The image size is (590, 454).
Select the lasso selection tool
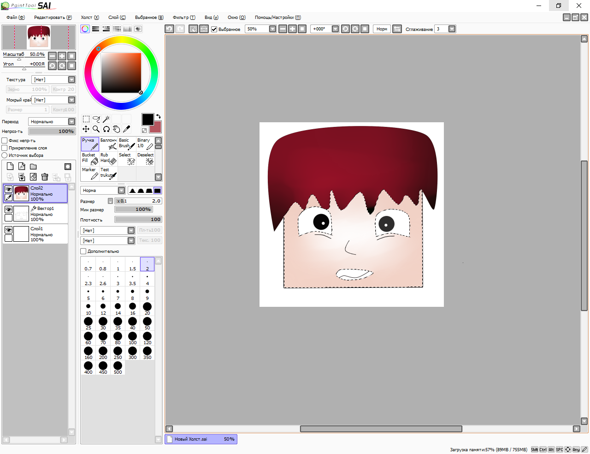click(96, 119)
